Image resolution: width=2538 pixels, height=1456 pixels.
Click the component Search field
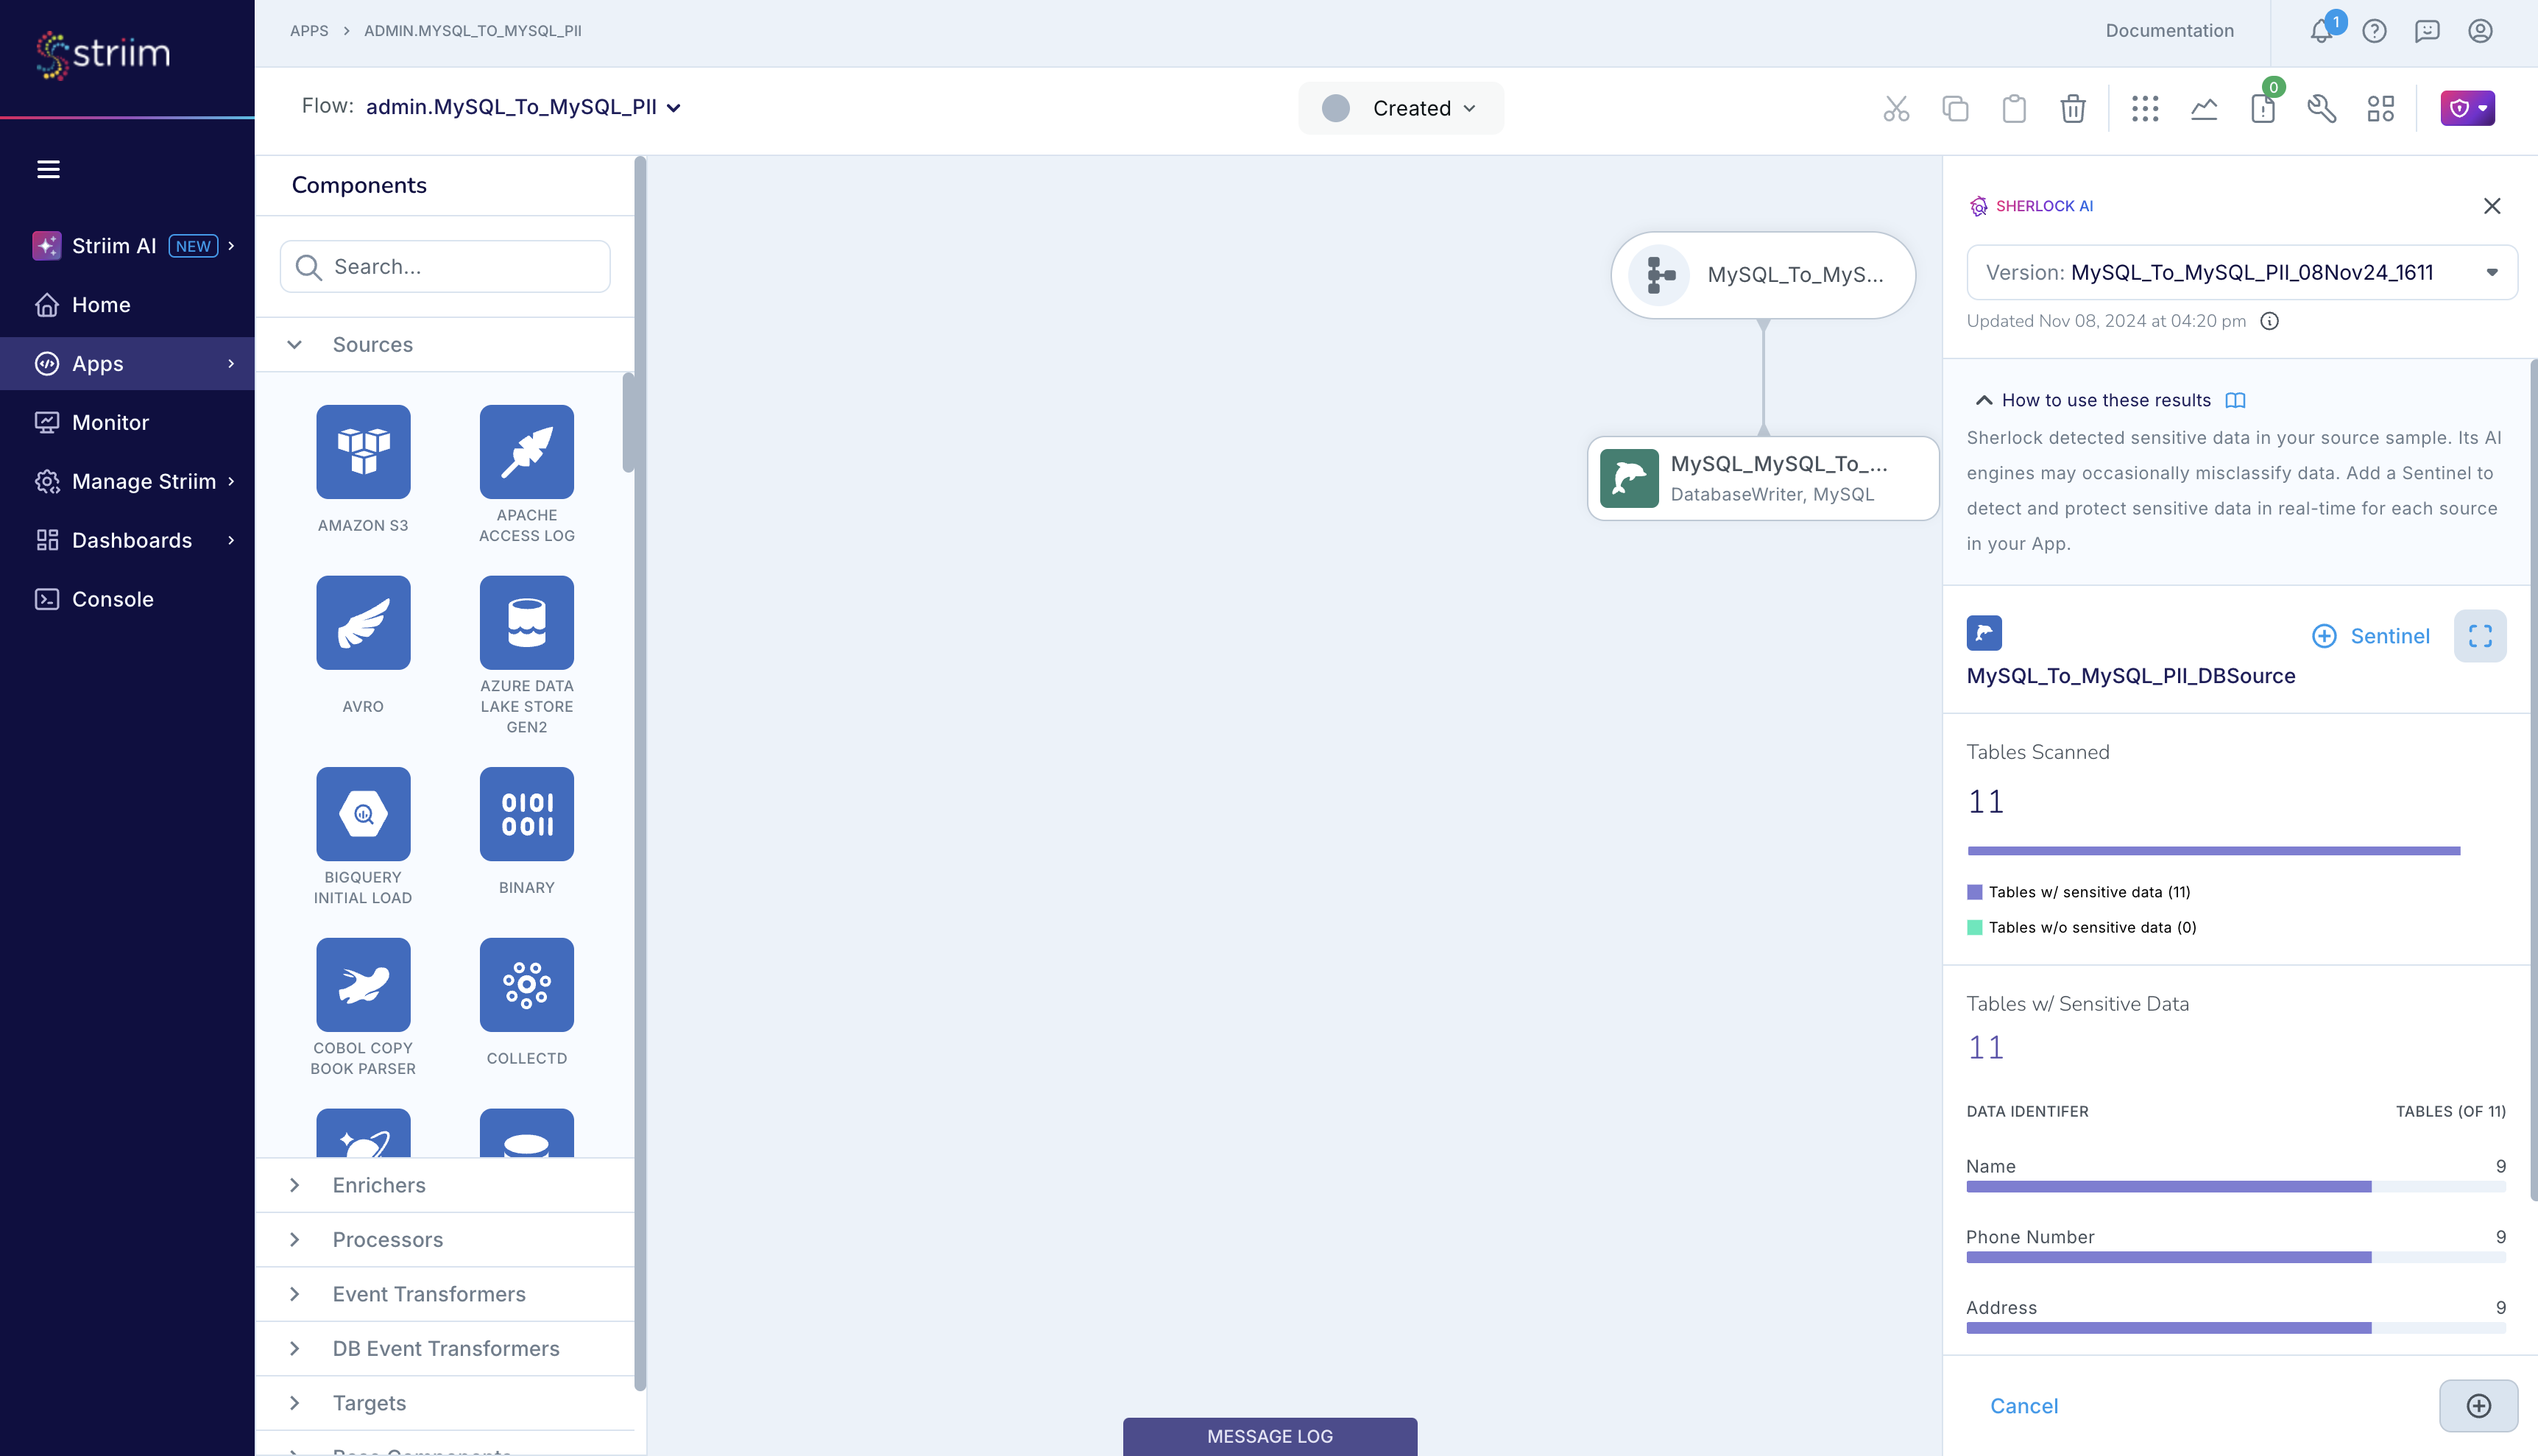point(444,266)
